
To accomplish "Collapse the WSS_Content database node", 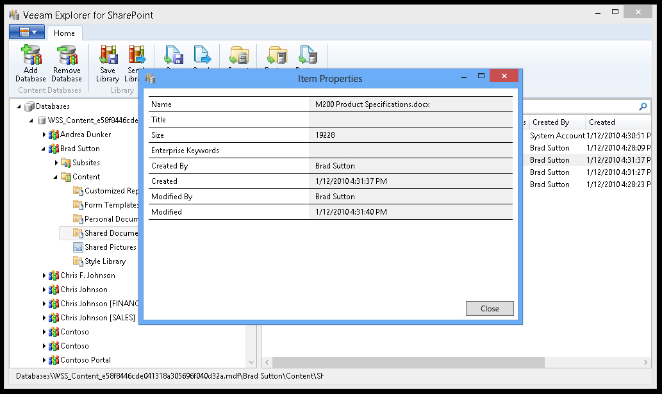I will (31, 120).
